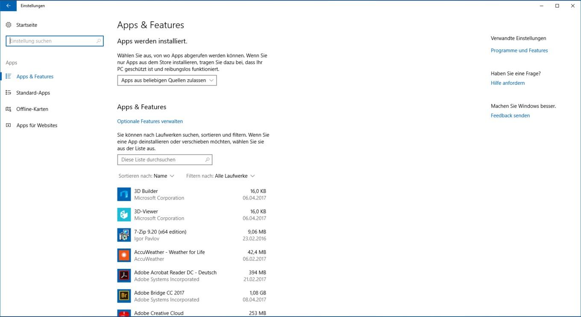Open the Programme und Features link
Screen dimensions: 581x317
(x=519, y=50)
